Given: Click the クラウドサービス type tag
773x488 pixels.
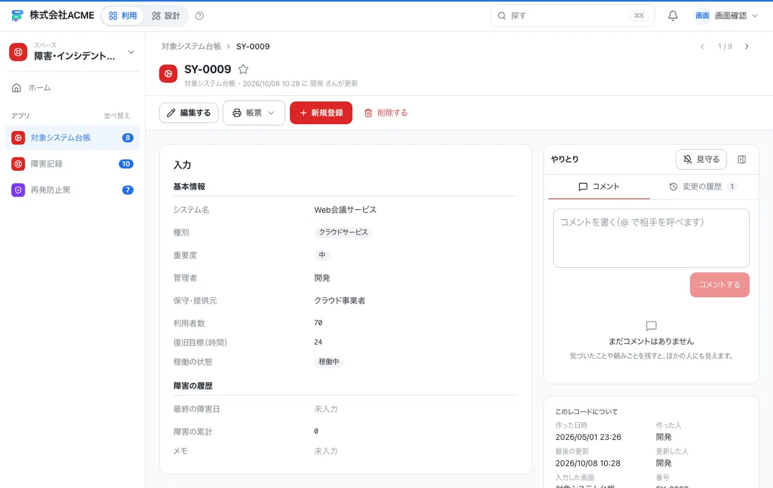Looking at the screenshot, I should click(x=343, y=232).
